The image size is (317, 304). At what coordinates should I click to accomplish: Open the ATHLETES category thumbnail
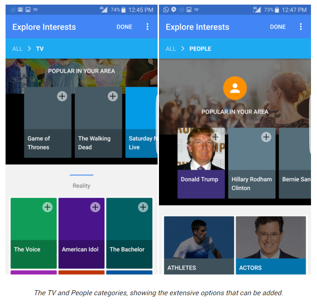coord(199,245)
